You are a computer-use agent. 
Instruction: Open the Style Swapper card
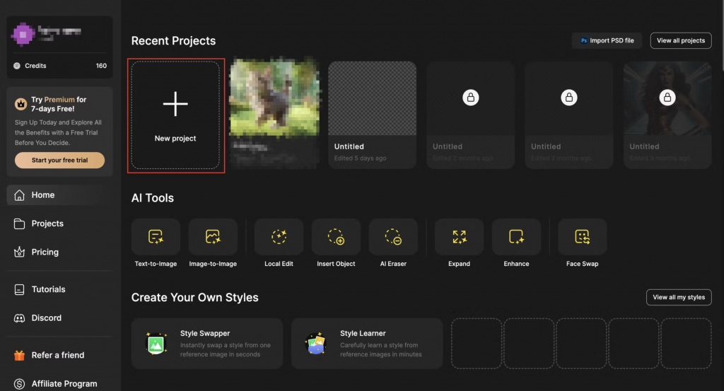click(x=207, y=344)
